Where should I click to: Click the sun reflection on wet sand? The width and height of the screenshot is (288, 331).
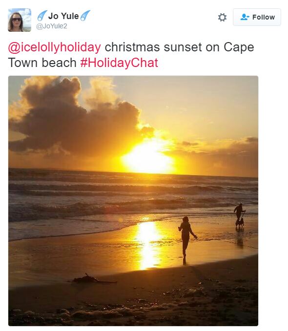click(148, 245)
